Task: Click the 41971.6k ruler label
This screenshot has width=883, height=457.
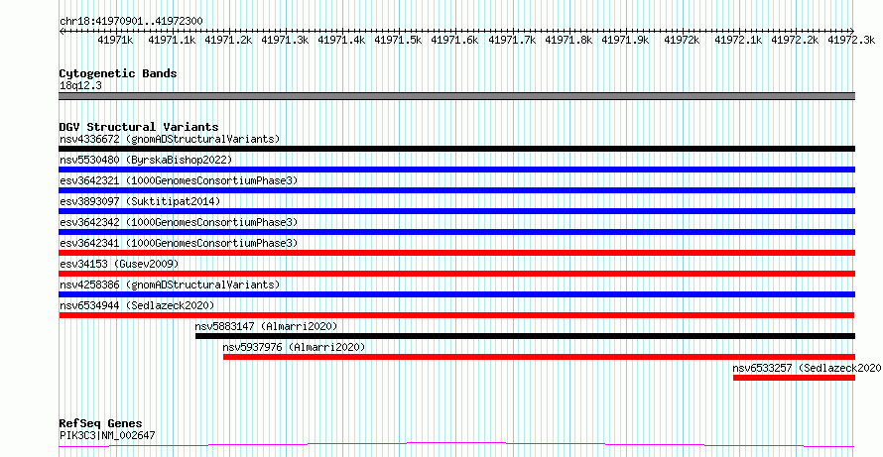Action: point(454,40)
